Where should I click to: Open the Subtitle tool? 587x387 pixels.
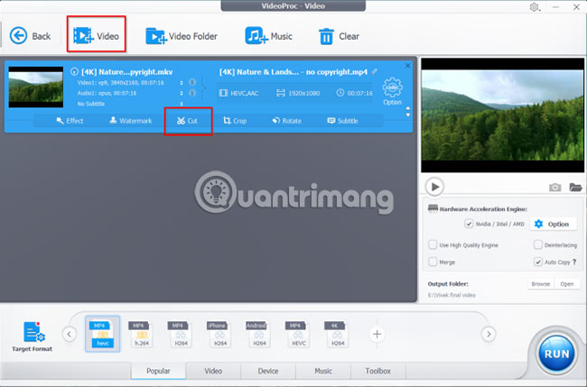coord(342,120)
